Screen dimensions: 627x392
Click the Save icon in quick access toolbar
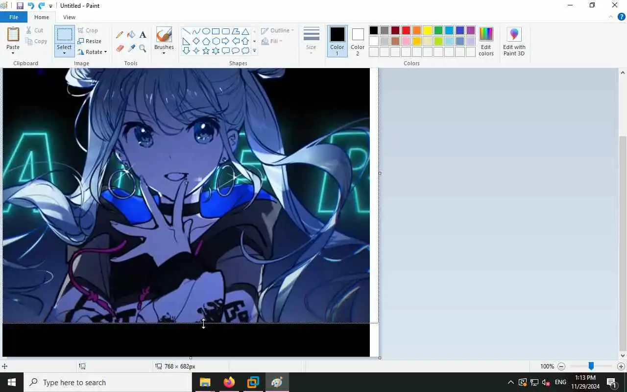coord(20,6)
